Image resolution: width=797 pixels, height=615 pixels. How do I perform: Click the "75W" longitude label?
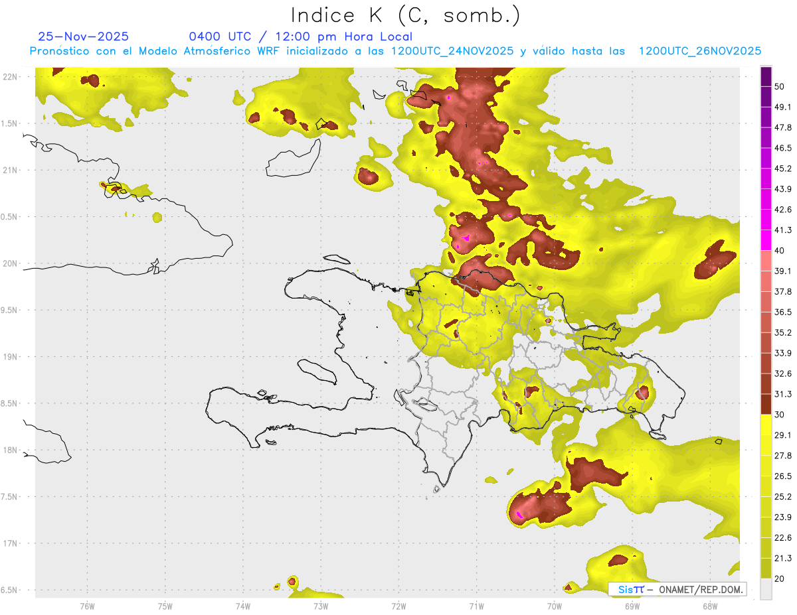point(165,606)
